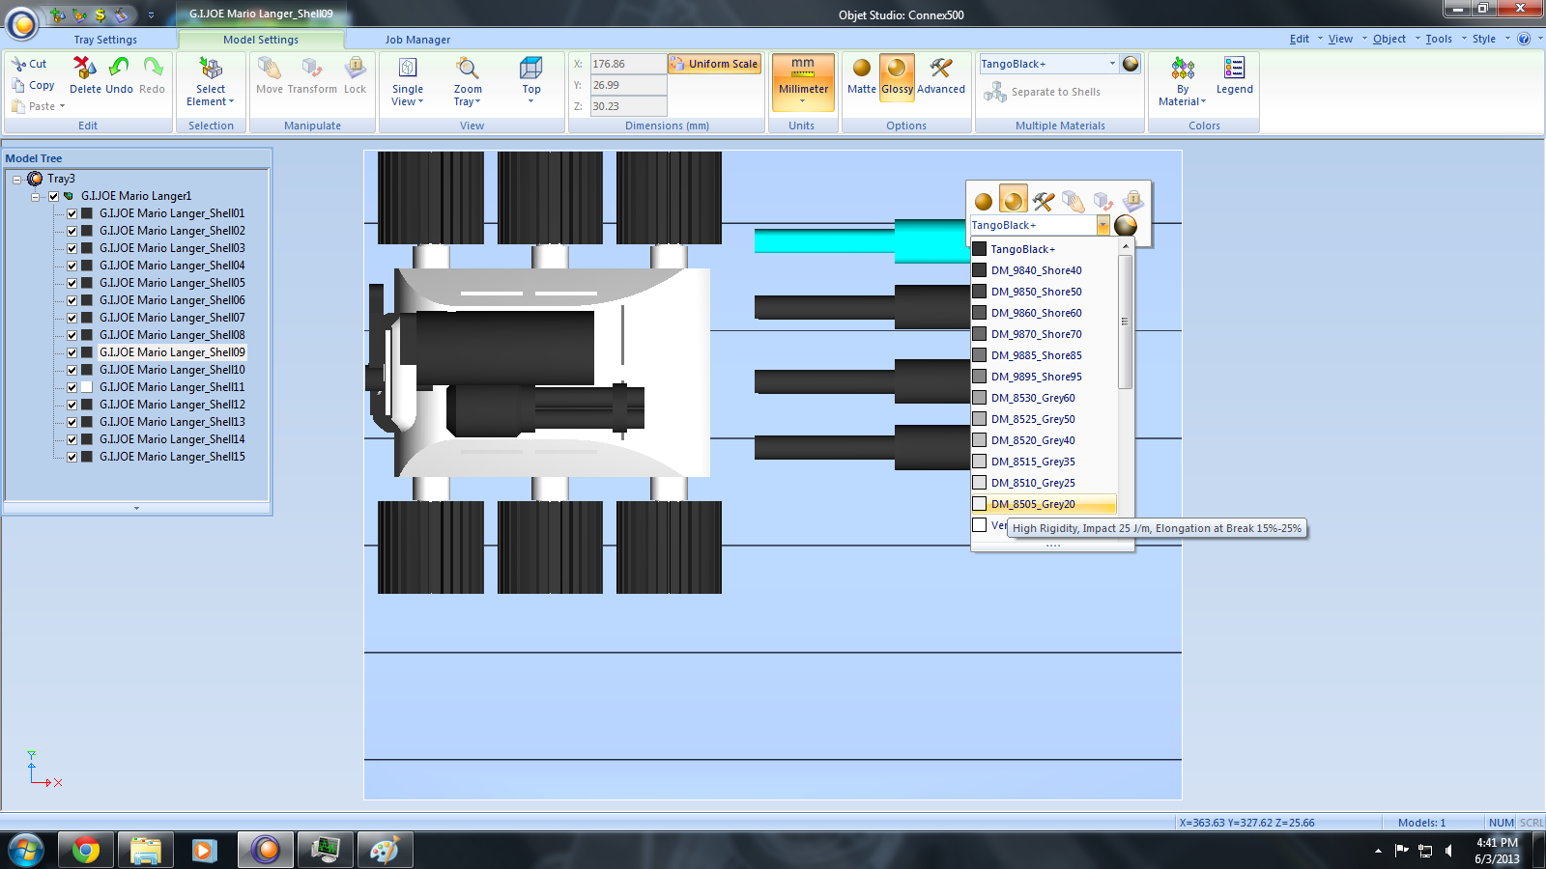Toggle the Uniform Scale button
Image resolution: width=1546 pixels, height=869 pixels.
click(x=714, y=64)
